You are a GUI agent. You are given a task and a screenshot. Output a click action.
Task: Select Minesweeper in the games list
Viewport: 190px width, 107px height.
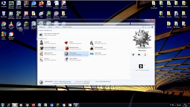point(76,54)
